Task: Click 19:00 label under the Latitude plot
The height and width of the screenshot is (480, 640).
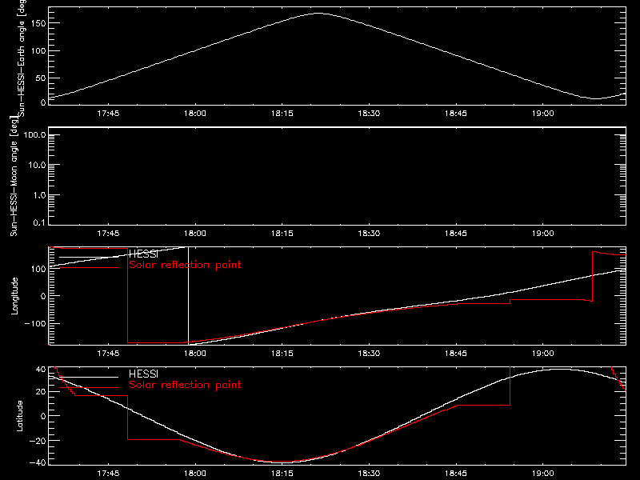Action: pos(543,473)
